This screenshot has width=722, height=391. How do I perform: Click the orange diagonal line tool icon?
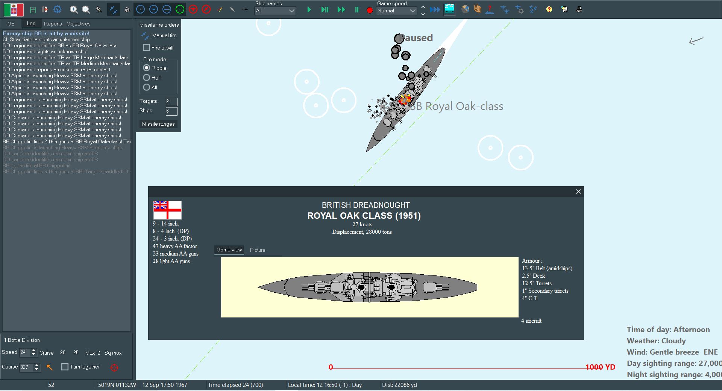(220, 10)
